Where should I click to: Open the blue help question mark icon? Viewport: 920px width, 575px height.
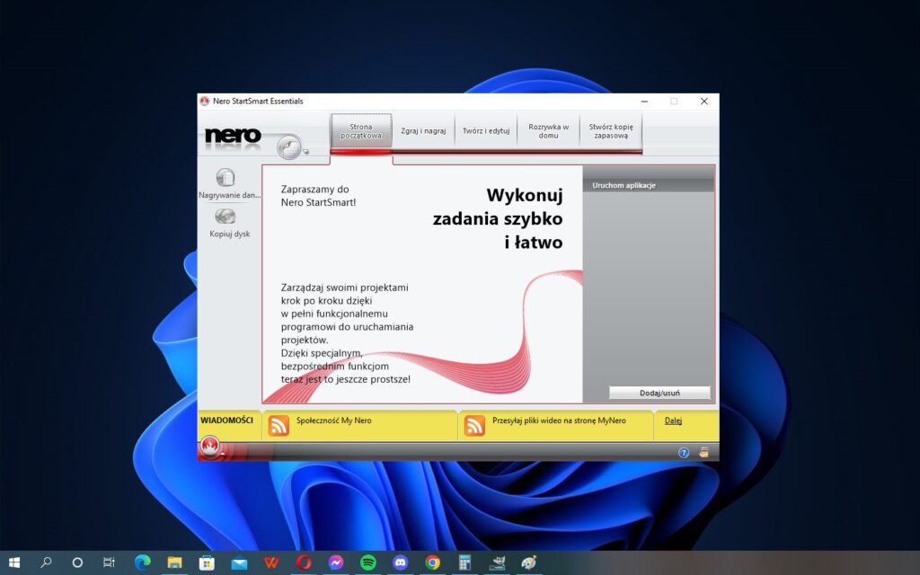(x=684, y=453)
